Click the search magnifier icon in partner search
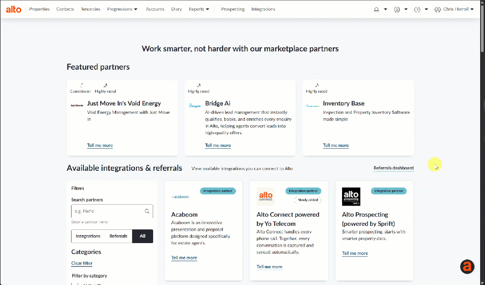Screen dimensions: 485x285 pos(147,211)
